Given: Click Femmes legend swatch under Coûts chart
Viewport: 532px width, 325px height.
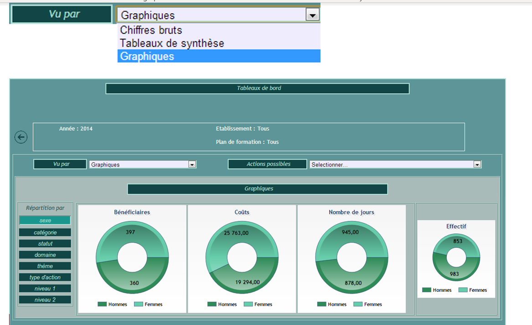Looking at the screenshot, I should [248, 304].
